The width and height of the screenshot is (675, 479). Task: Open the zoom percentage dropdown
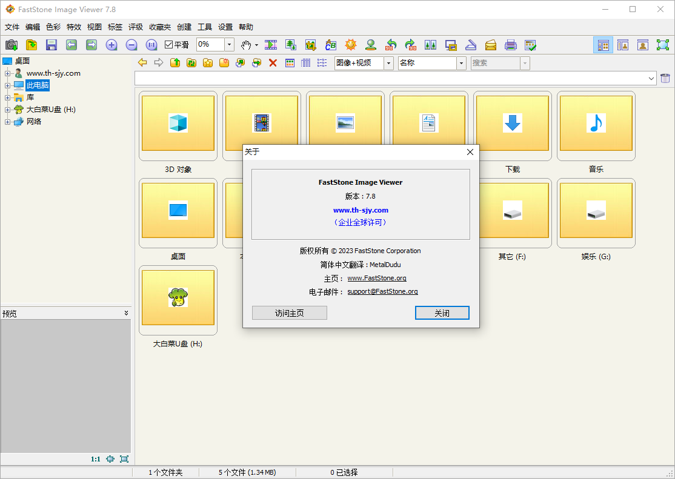230,45
